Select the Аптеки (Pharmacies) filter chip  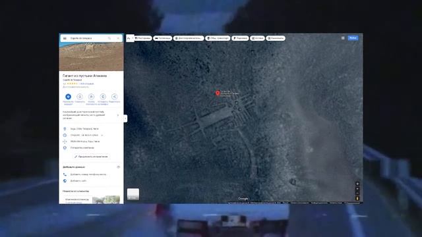pos(257,38)
